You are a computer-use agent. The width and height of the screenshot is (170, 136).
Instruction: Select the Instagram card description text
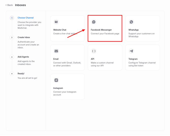click(x=65, y=93)
